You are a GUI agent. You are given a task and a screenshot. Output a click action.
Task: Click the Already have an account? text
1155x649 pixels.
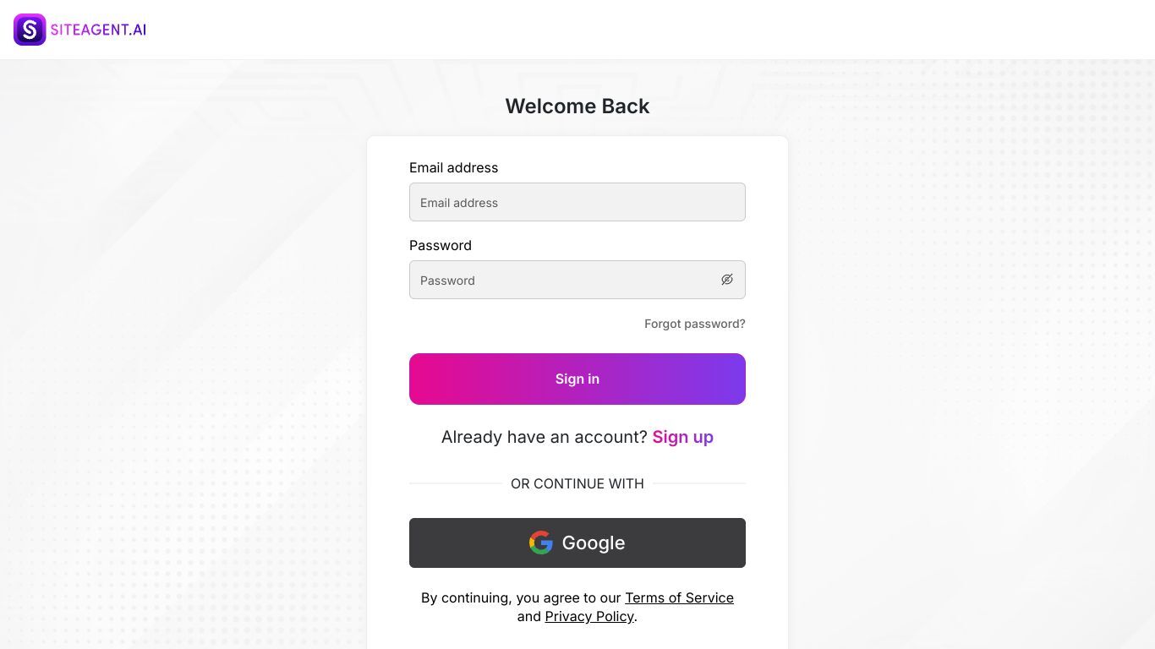545,437
